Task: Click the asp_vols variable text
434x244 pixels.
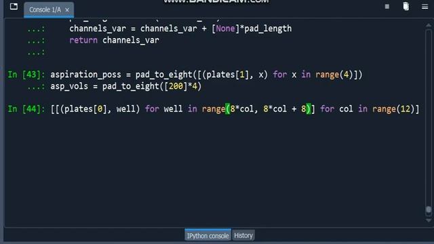Action: point(69,86)
